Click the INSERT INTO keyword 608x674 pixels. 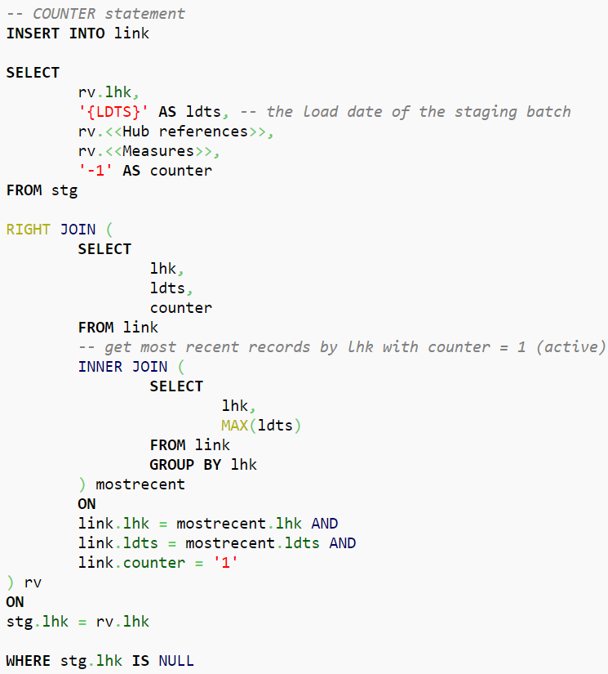tap(55, 33)
